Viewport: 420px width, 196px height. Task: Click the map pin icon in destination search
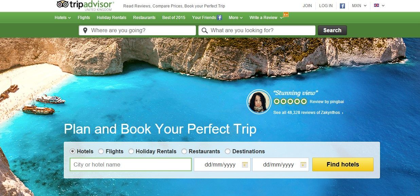click(x=85, y=30)
